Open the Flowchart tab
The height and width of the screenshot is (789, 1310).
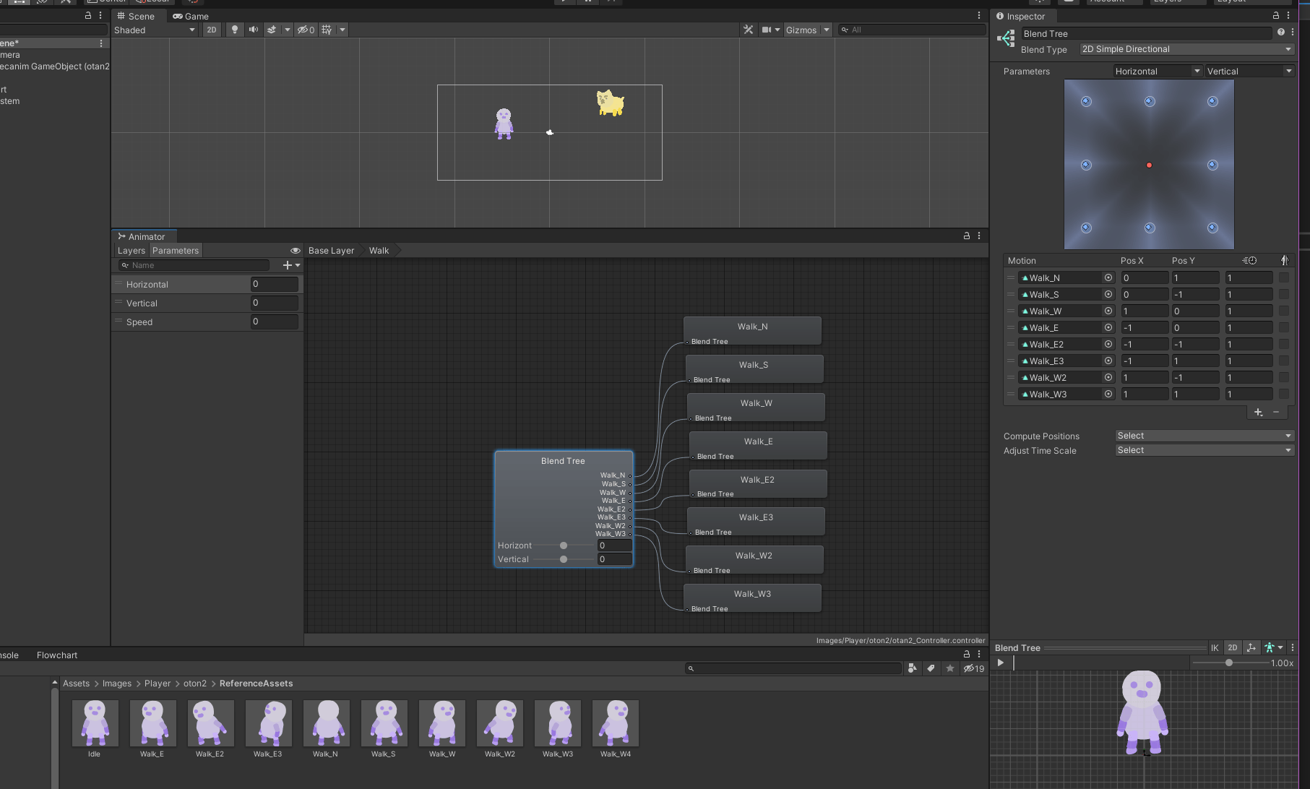(57, 655)
